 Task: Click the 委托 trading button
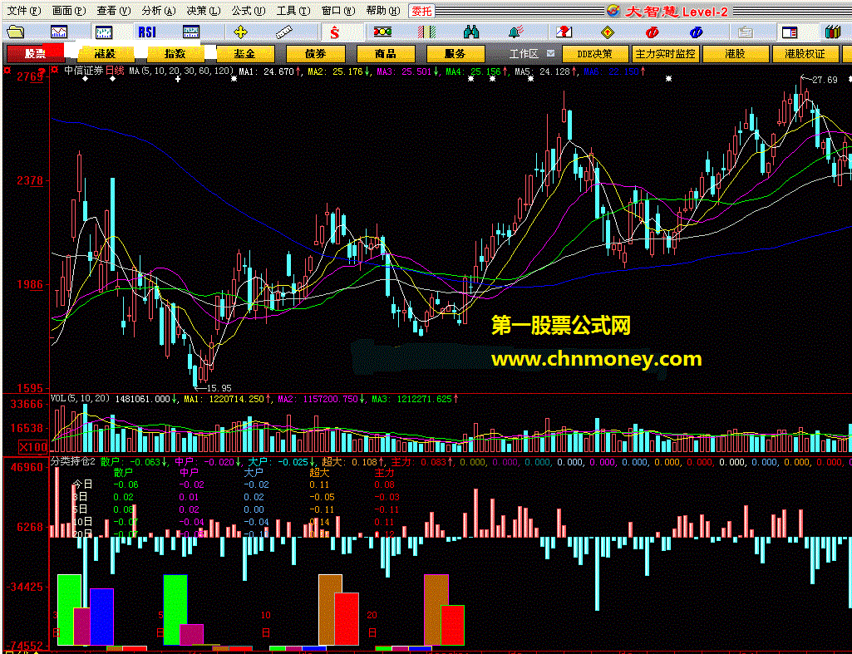(x=422, y=11)
